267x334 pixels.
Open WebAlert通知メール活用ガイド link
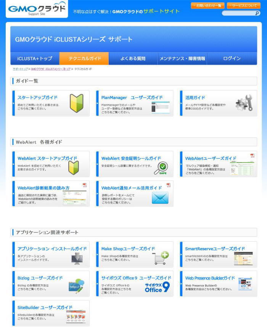pos(132,188)
